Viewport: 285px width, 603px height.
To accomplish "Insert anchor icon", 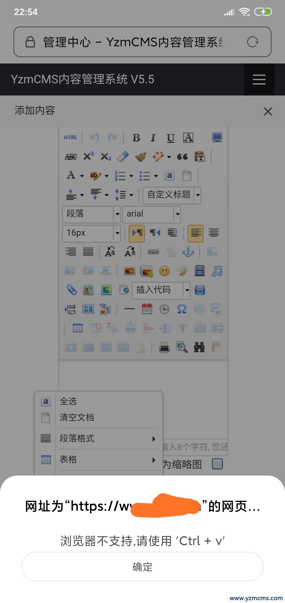I will point(188,252).
